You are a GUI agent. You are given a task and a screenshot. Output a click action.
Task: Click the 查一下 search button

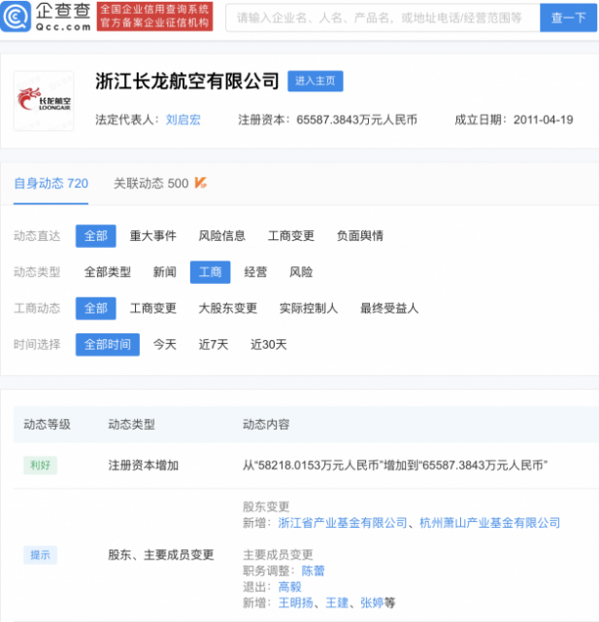click(569, 17)
